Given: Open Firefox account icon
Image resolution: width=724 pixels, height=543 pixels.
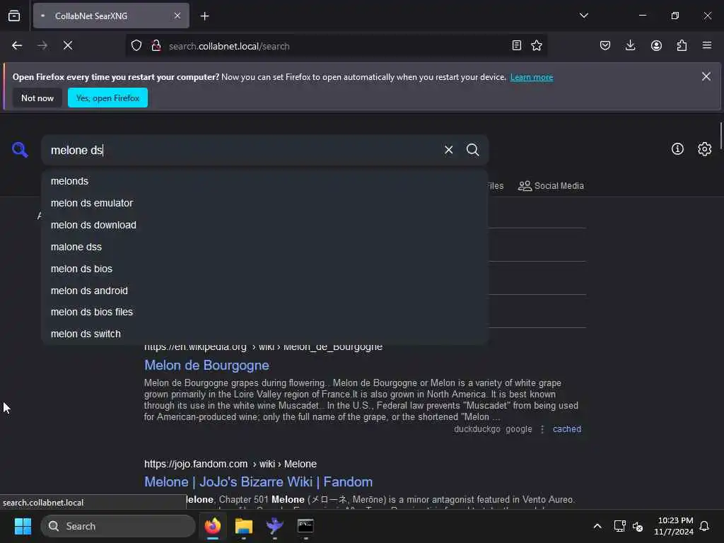Looking at the screenshot, I should pos(656,46).
